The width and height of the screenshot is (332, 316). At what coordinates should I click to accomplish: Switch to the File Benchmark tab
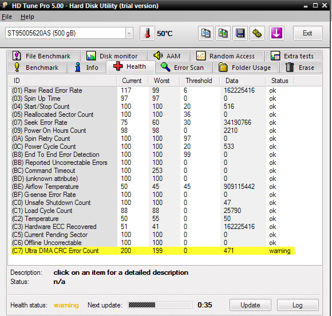coord(43,56)
